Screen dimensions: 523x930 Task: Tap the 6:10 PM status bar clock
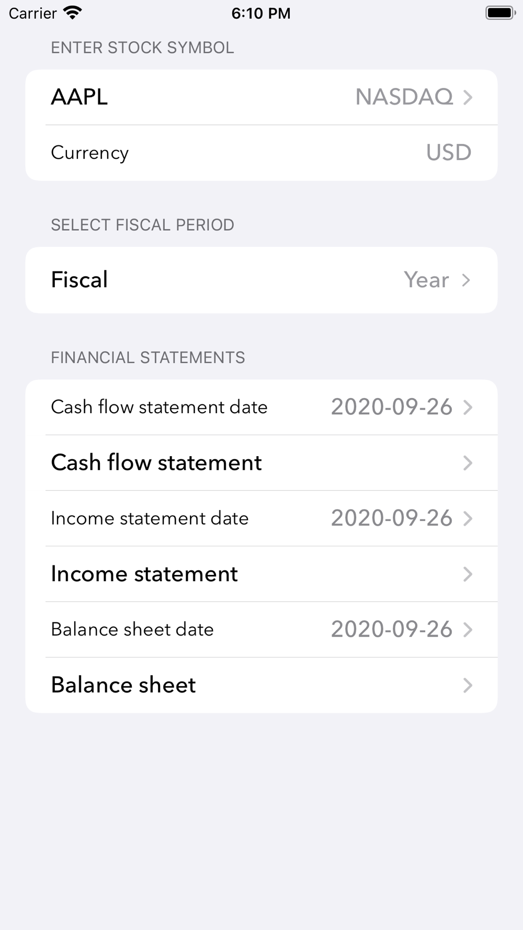(x=261, y=13)
